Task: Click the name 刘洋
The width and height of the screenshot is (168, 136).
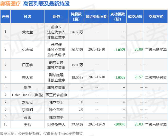Action: (28, 88)
